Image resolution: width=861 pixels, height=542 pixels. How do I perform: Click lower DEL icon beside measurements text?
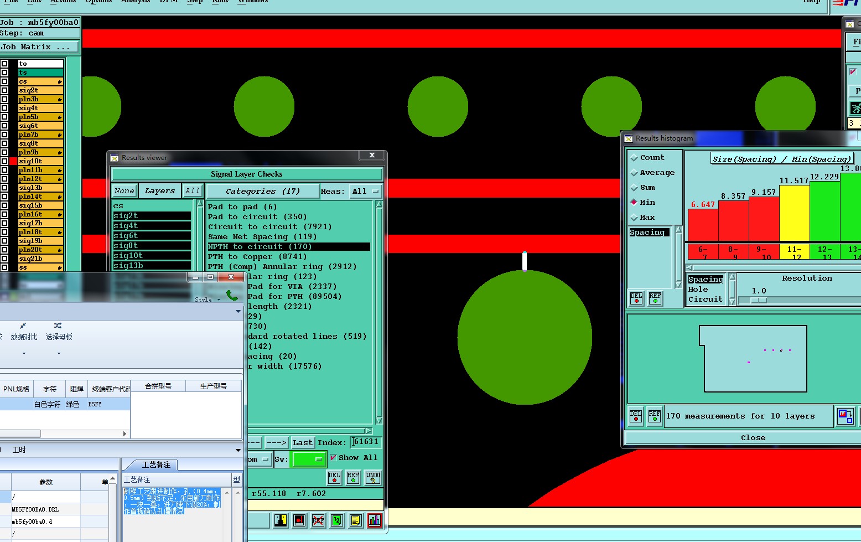[x=636, y=416]
